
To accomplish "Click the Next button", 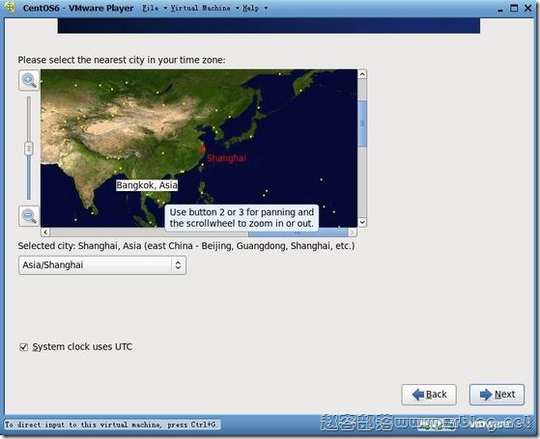I will coord(497,395).
